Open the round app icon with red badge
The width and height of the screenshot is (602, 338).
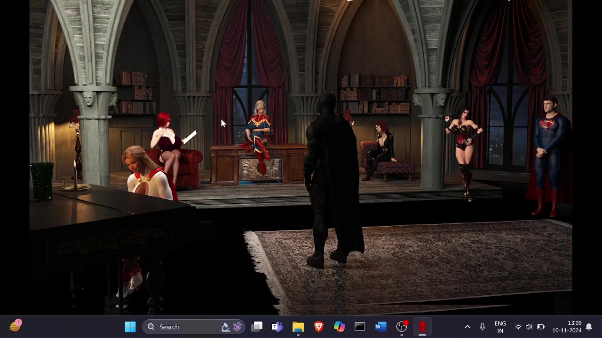(402, 327)
